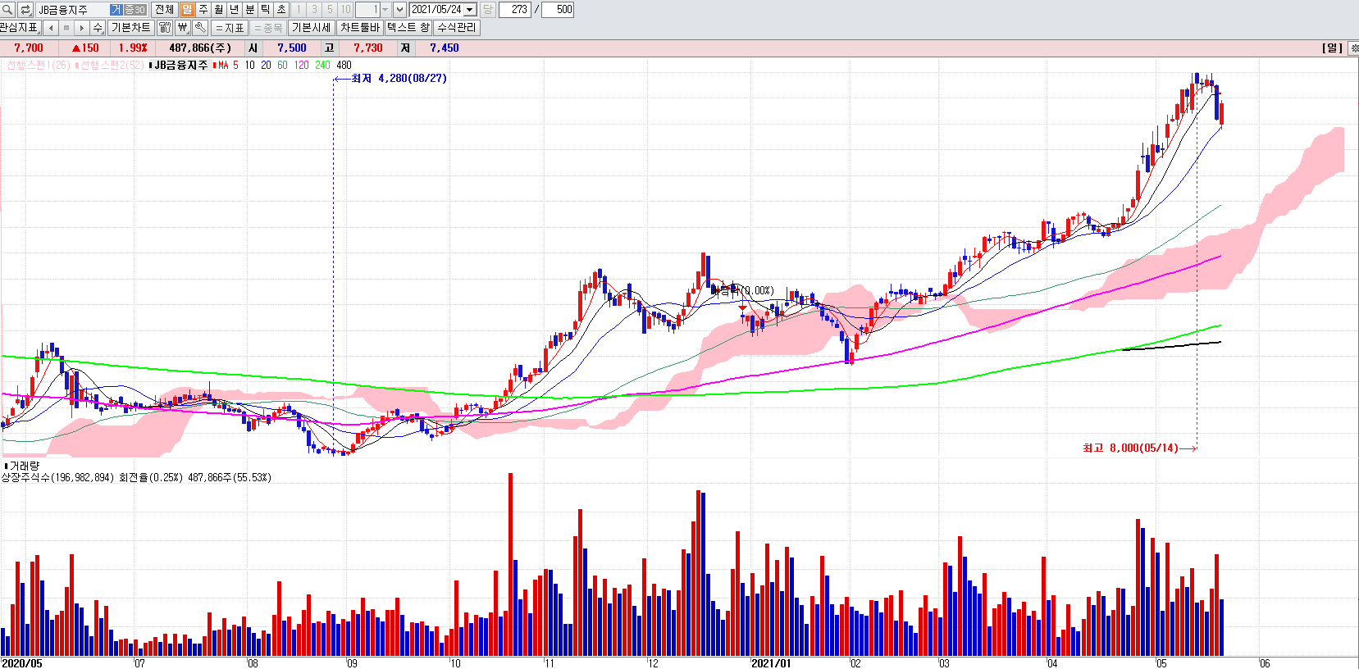Open the 기본차트 chart template menu
This screenshot has width=1359, height=669.
coord(131,28)
